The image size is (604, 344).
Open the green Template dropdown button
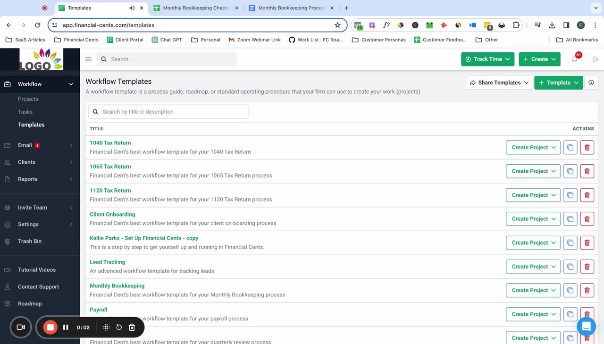(559, 82)
